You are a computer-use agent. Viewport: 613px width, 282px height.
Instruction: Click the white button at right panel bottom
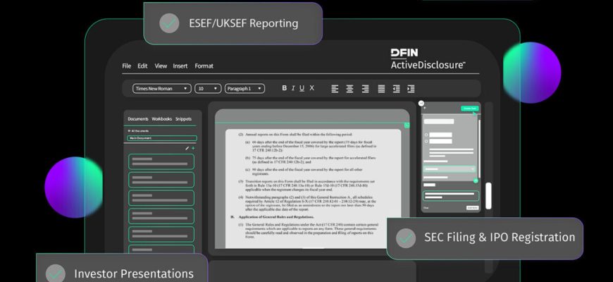click(472, 208)
